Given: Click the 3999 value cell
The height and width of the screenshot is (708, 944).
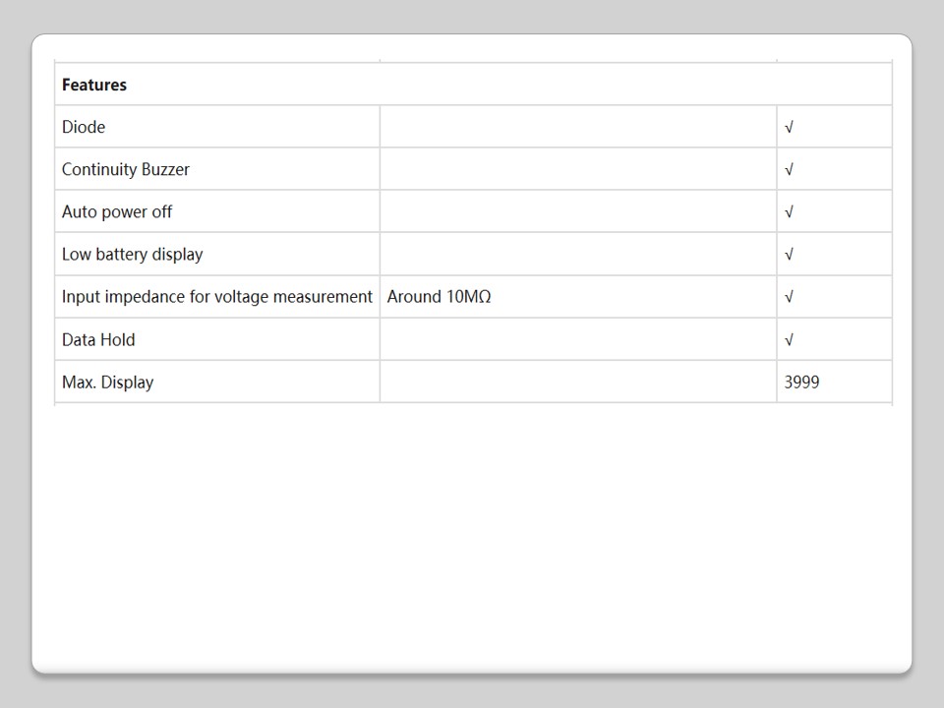Looking at the screenshot, I should (x=801, y=382).
